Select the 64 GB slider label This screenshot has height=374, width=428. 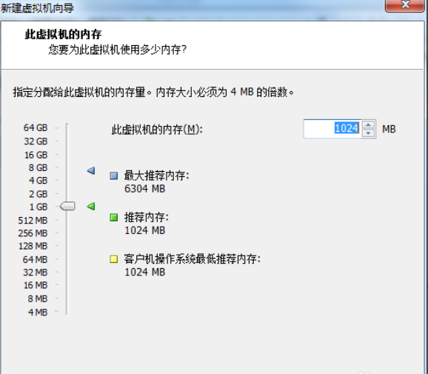[36, 127]
